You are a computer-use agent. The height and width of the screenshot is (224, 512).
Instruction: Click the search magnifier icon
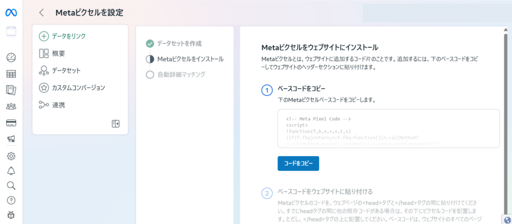coord(11,186)
